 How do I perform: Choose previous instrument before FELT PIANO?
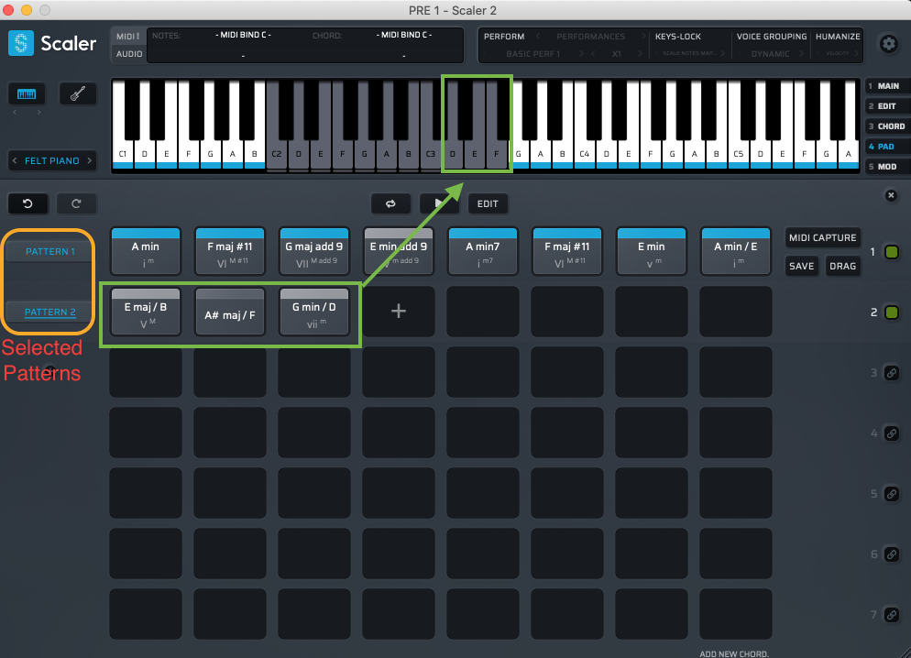pyautogui.click(x=15, y=161)
